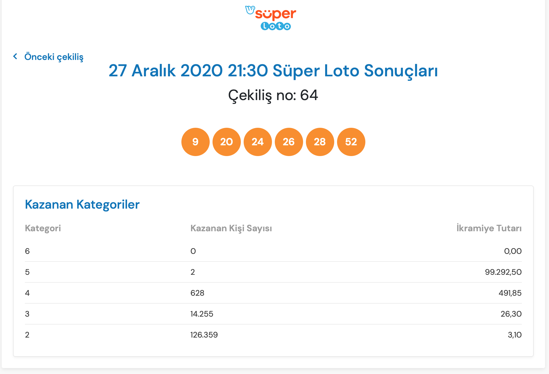Select the orange ball numbered 24

[x=258, y=142]
